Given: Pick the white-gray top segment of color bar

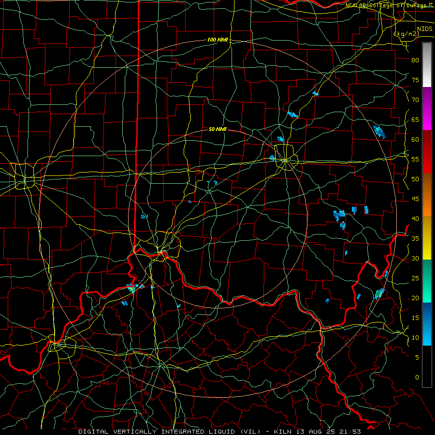Looking at the screenshot, I should (x=427, y=65).
